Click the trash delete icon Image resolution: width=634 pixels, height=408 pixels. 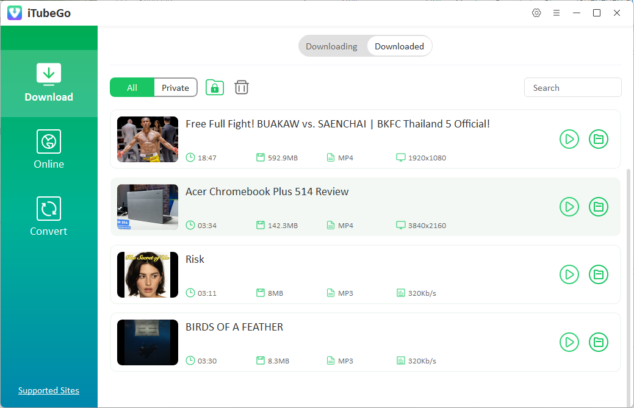[241, 87]
